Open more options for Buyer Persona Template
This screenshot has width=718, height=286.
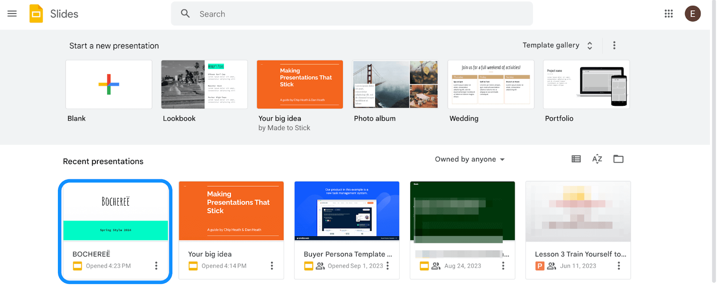[388, 266]
